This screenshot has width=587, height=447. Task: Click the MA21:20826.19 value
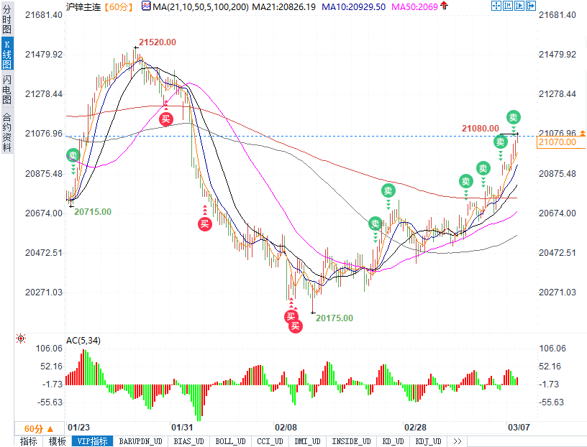[283, 6]
